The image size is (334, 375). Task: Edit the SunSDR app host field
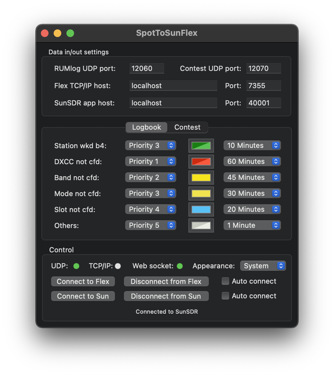tap(173, 103)
